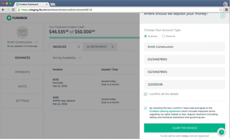Select the Business account type

click(x=145, y=36)
